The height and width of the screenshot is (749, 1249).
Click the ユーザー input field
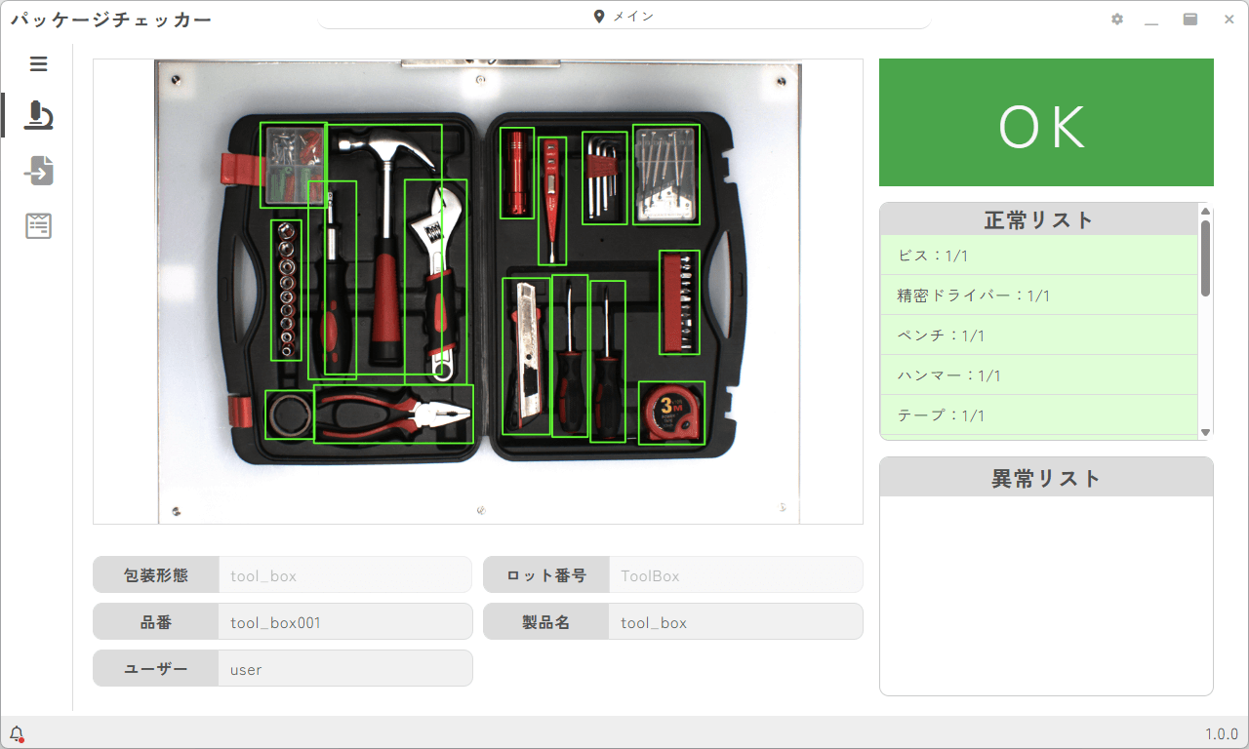click(344, 668)
